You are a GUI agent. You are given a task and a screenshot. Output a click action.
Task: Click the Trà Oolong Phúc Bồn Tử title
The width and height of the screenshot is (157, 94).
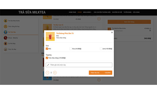(x=65, y=33)
